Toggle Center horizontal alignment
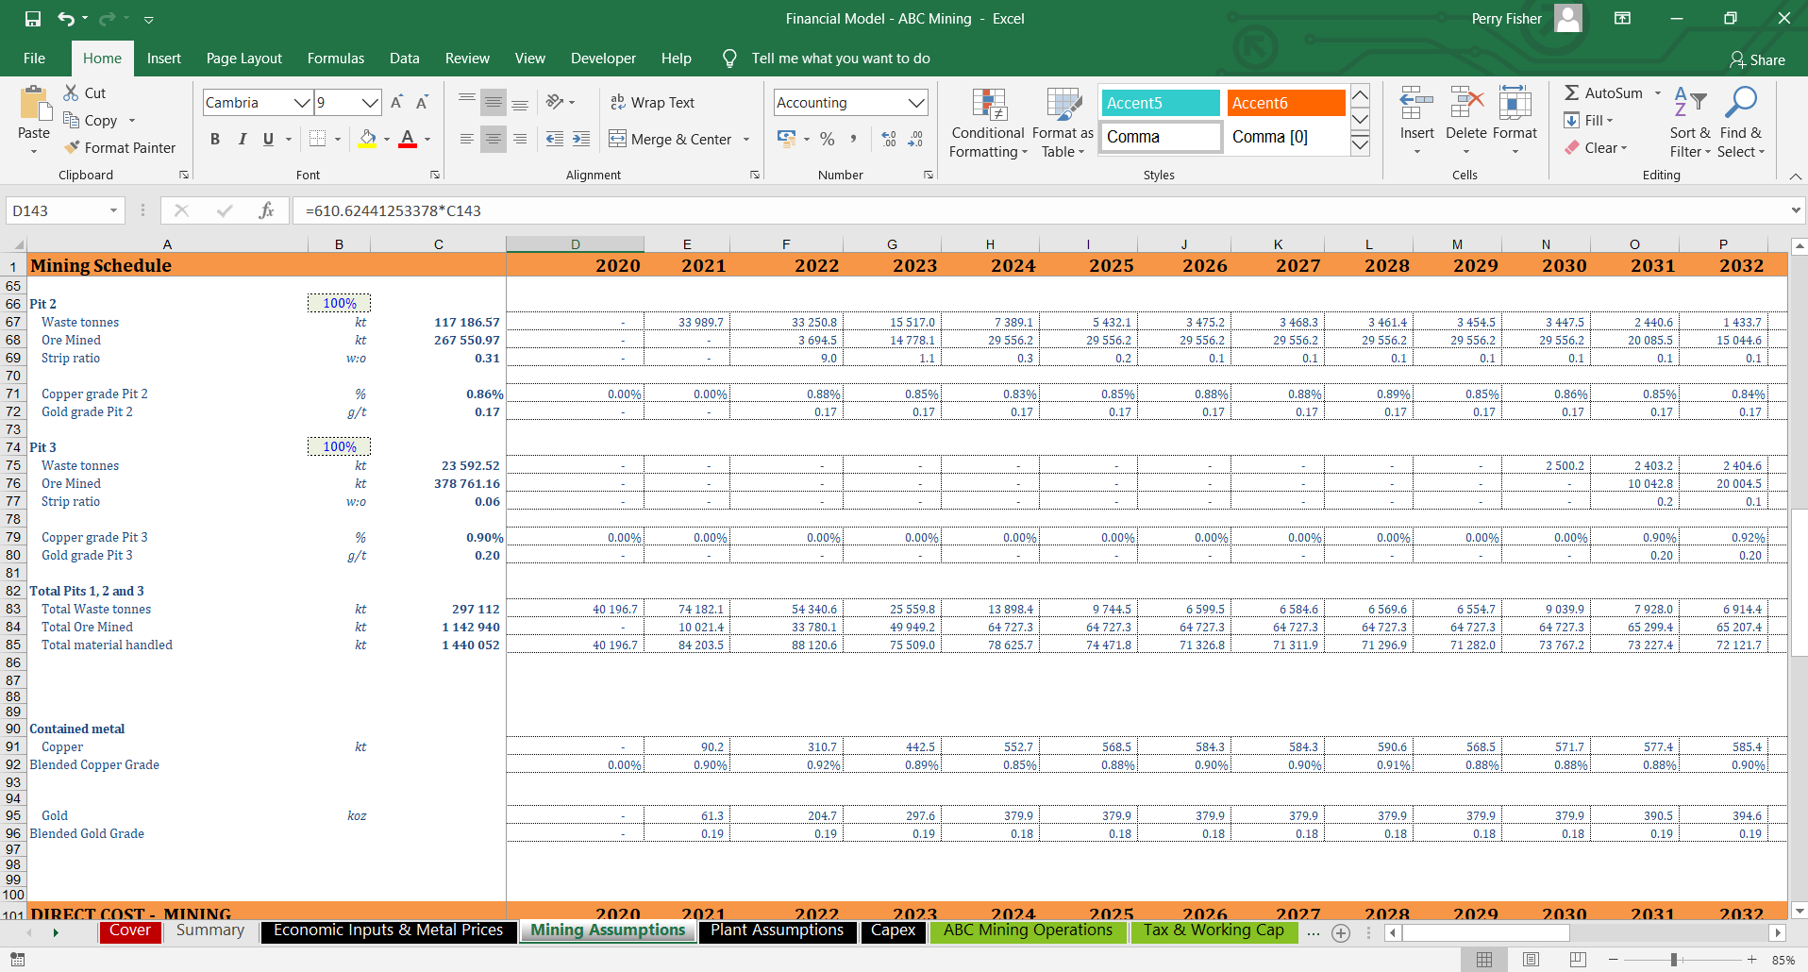The height and width of the screenshot is (972, 1808). pyautogui.click(x=493, y=139)
